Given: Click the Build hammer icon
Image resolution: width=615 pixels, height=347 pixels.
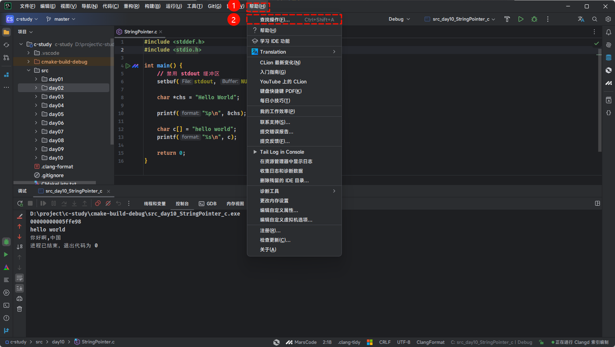Looking at the screenshot, I should [x=507, y=19].
